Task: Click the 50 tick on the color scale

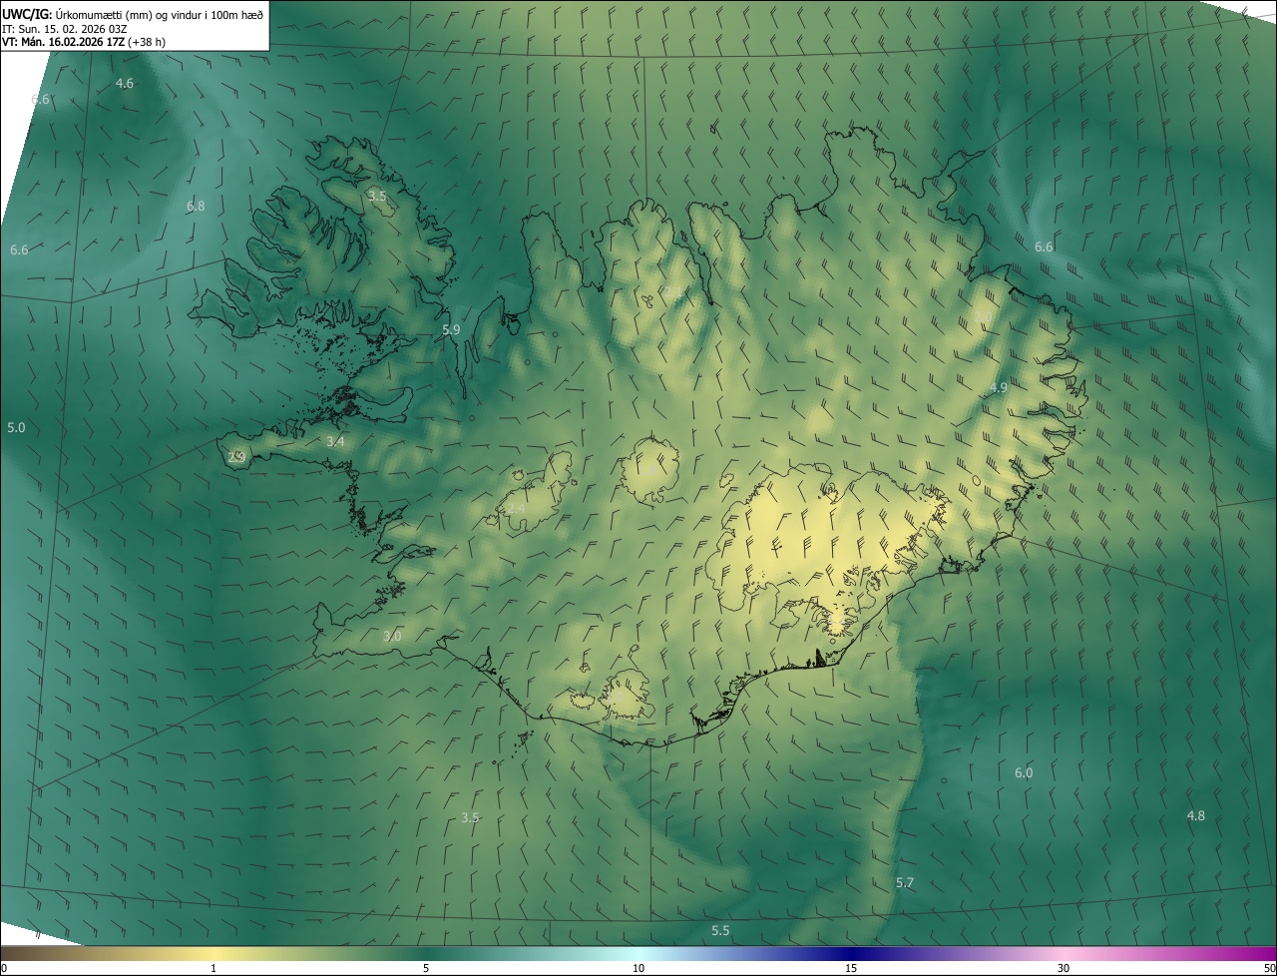Action: [1269, 969]
